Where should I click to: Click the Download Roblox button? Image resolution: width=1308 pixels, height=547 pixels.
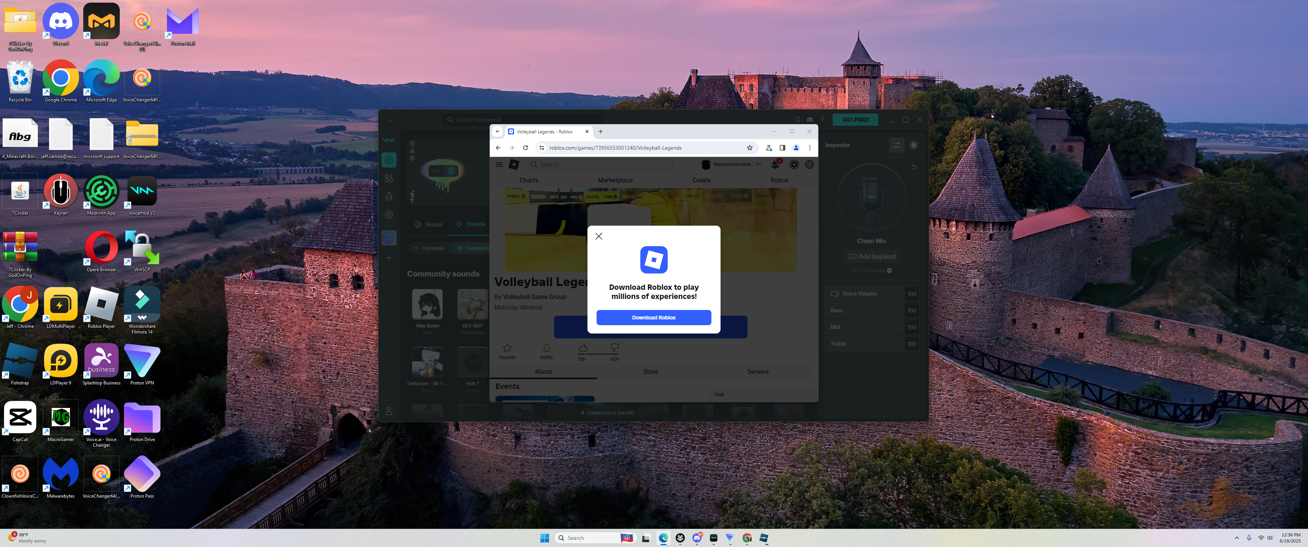point(654,318)
